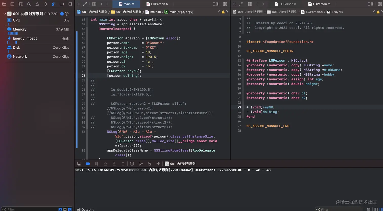Open the Breakpoint navigator tag icon
Viewport: 383px width, 211px height.
tap(62, 4)
